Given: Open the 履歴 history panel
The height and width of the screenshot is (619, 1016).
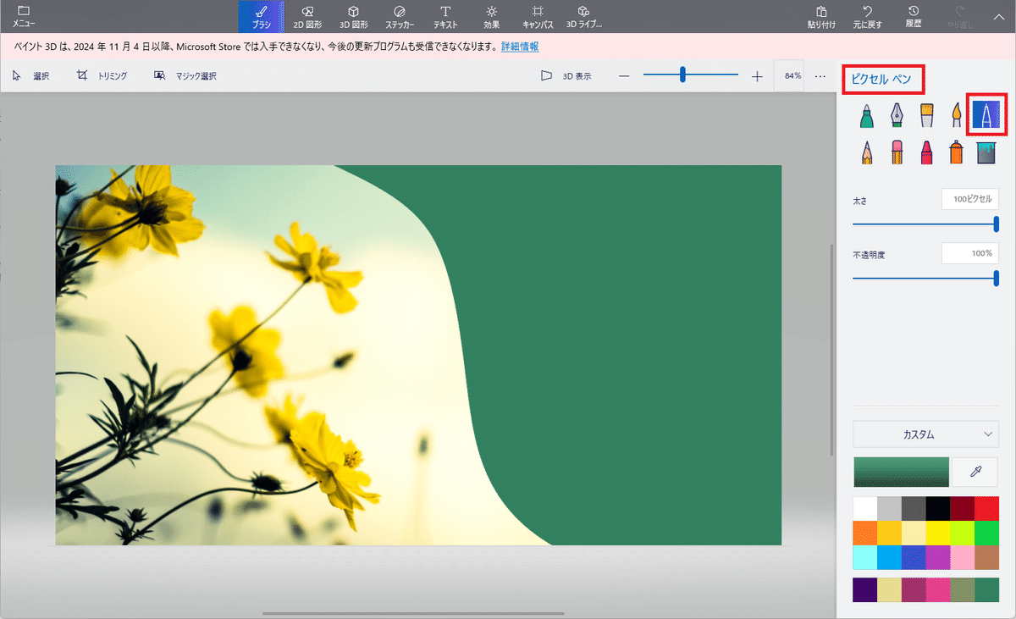Looking at the screenshot, I should [914, 16].
